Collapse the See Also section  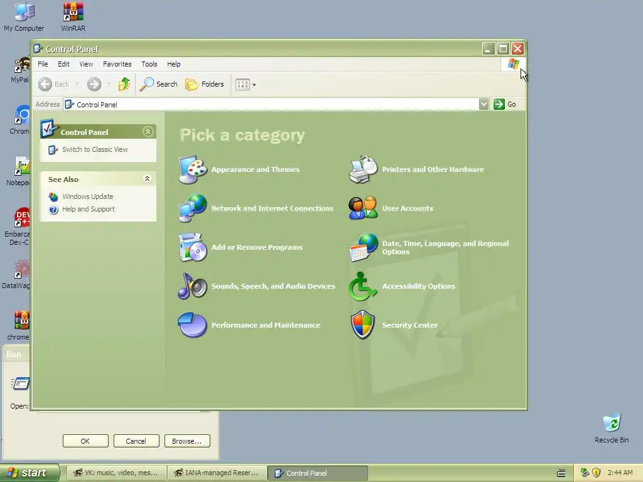(x=147, y=179)
